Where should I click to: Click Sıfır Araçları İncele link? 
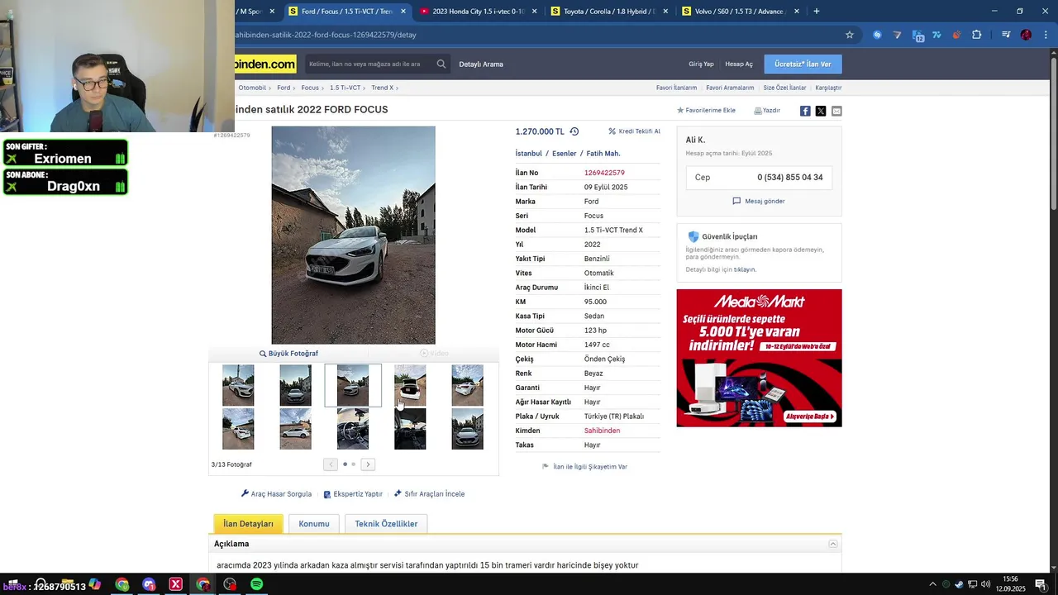tap(429, 493)
